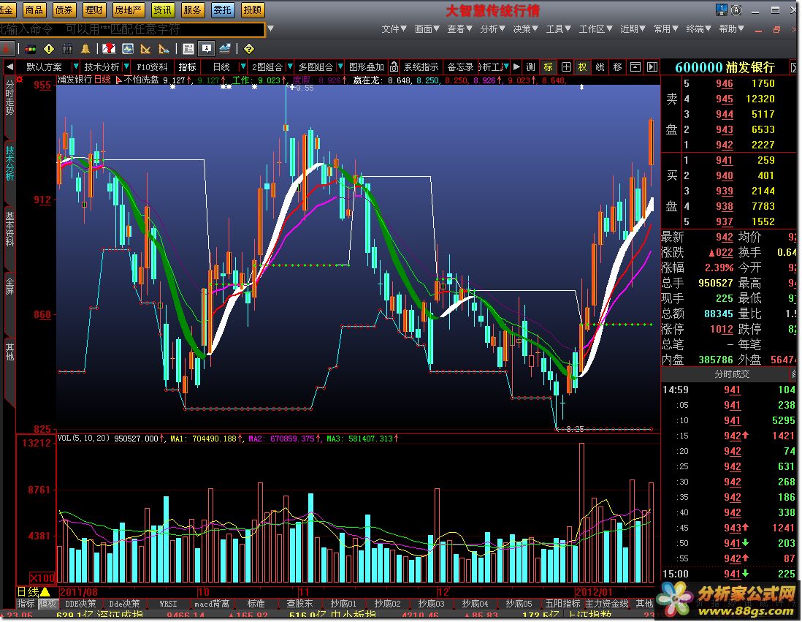802x622 pixels.
Task: Open the 工具 menu
Action: [558, 29]
